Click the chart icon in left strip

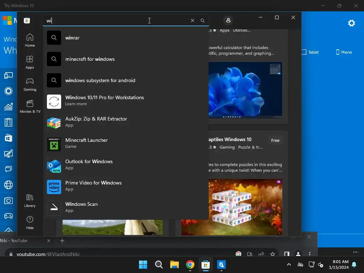(9, 107)
